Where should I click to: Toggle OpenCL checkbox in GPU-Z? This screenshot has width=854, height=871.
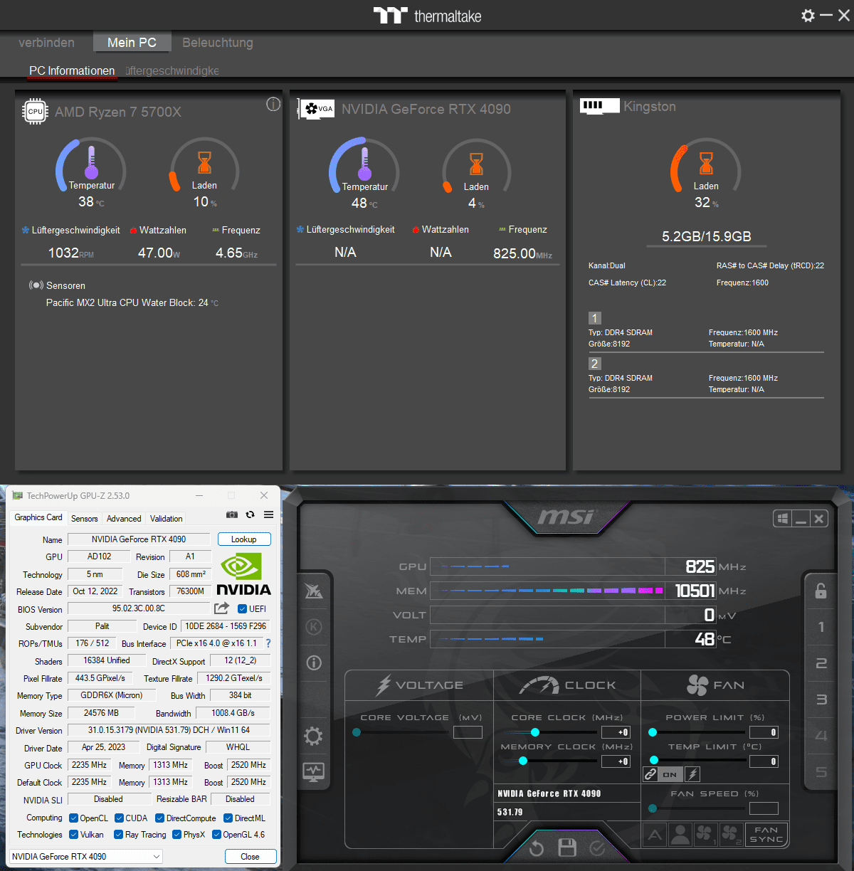(73, 818)
